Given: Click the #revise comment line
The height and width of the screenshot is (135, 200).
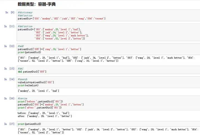Looking at the screenshot, I should coord(22,98).
